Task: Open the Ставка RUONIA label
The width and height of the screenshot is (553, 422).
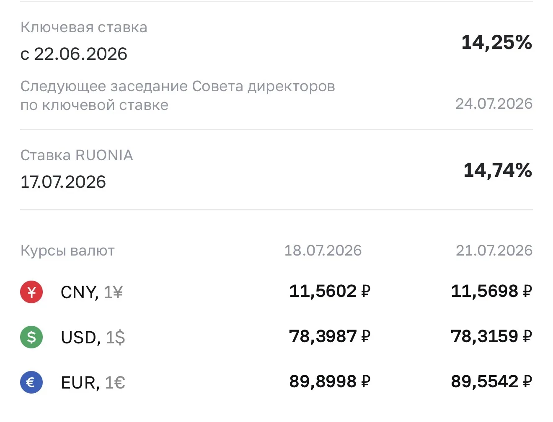Action: coord(77,155)
